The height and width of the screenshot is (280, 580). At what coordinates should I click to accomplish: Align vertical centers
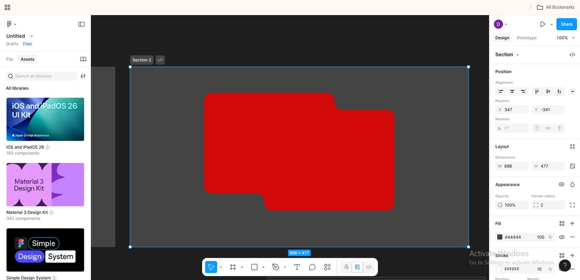548,91
